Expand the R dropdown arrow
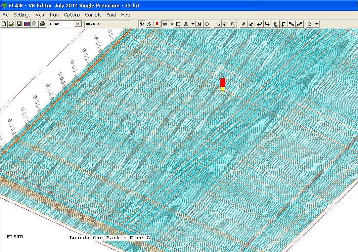The width and height of the screenshot is (358, 252). tap(317, 24)
